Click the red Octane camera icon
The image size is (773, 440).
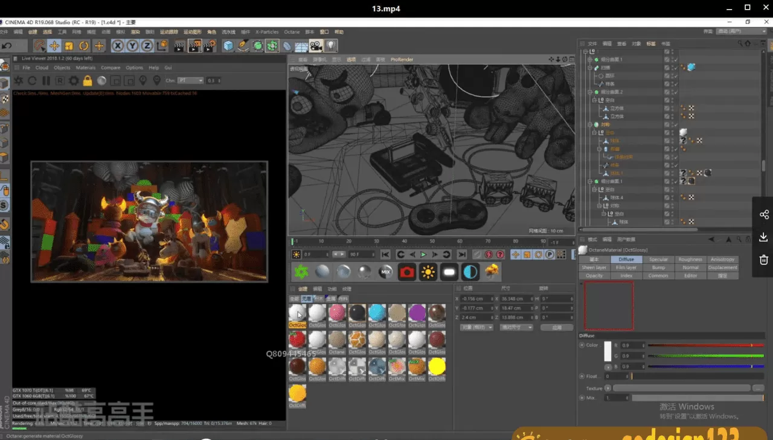pyautogui.click(x=407, y=272)
